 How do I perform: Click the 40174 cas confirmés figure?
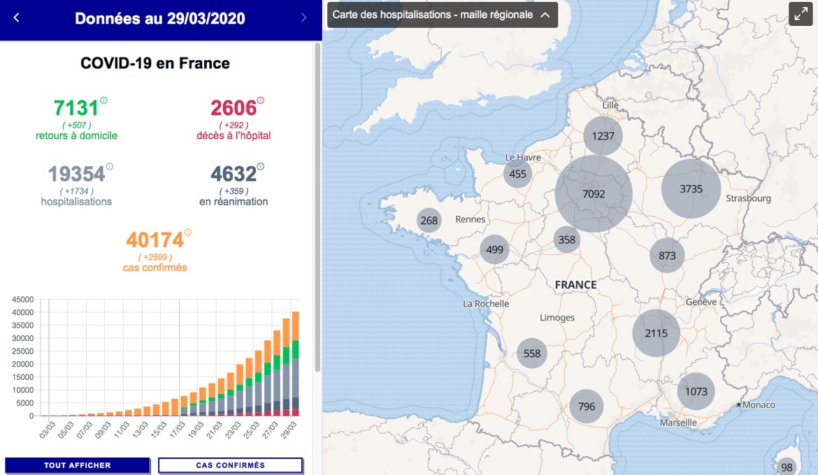click(x=155, y=240)
